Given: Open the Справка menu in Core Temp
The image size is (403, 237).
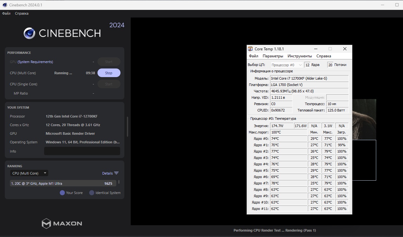Looking at the screenshot, I should tap(324, 56).
